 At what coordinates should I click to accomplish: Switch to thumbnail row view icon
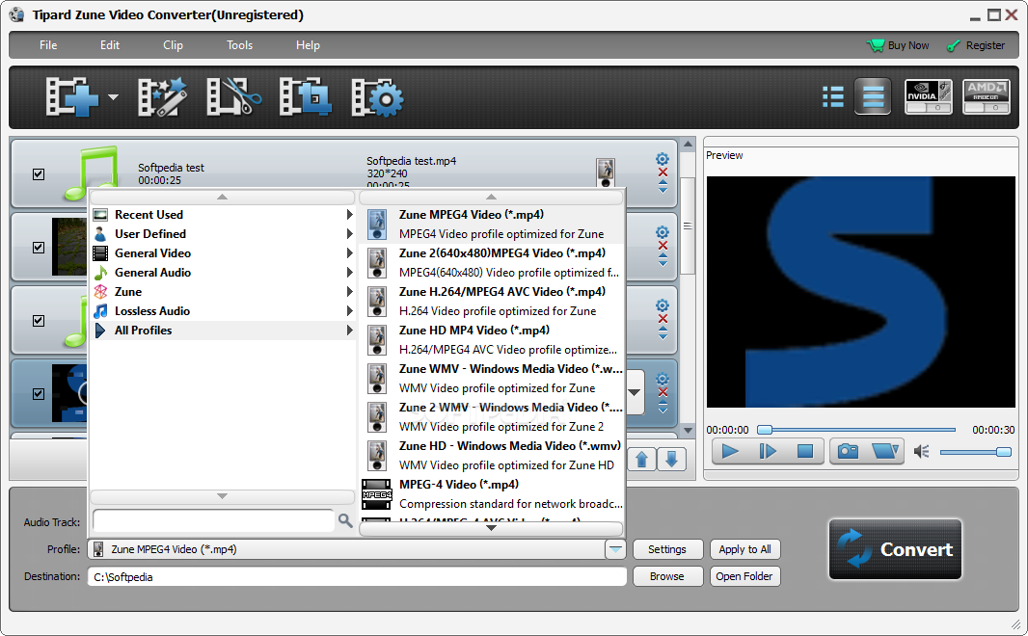(x=873, y=97)
